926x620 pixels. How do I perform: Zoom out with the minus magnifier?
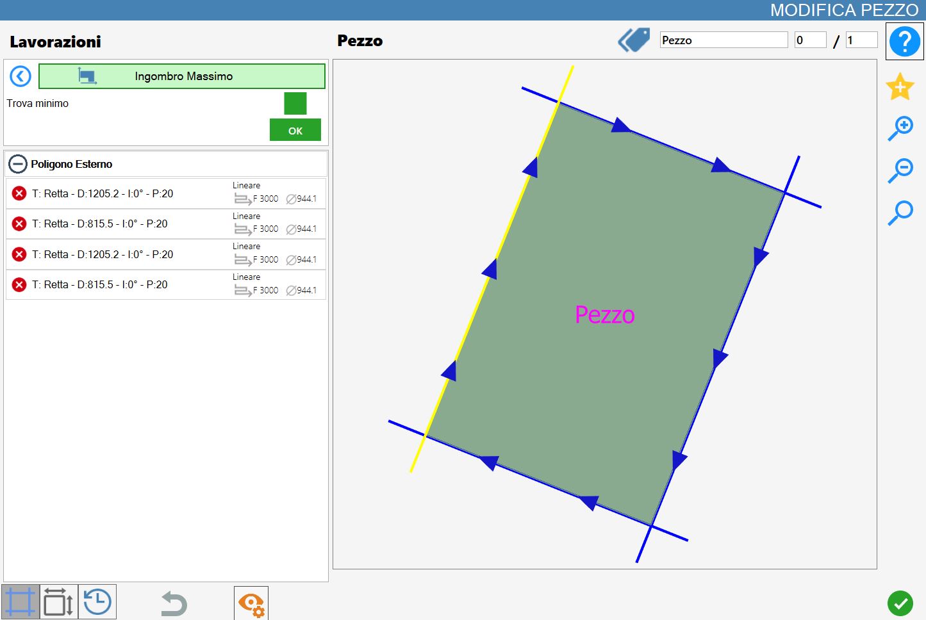[x=900, y=171]
